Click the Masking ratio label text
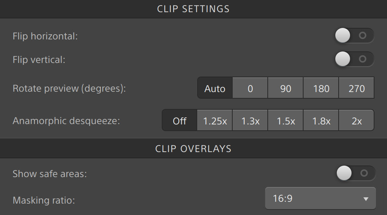This screenshot has width=387, height=215. click(x=44, y=200)
